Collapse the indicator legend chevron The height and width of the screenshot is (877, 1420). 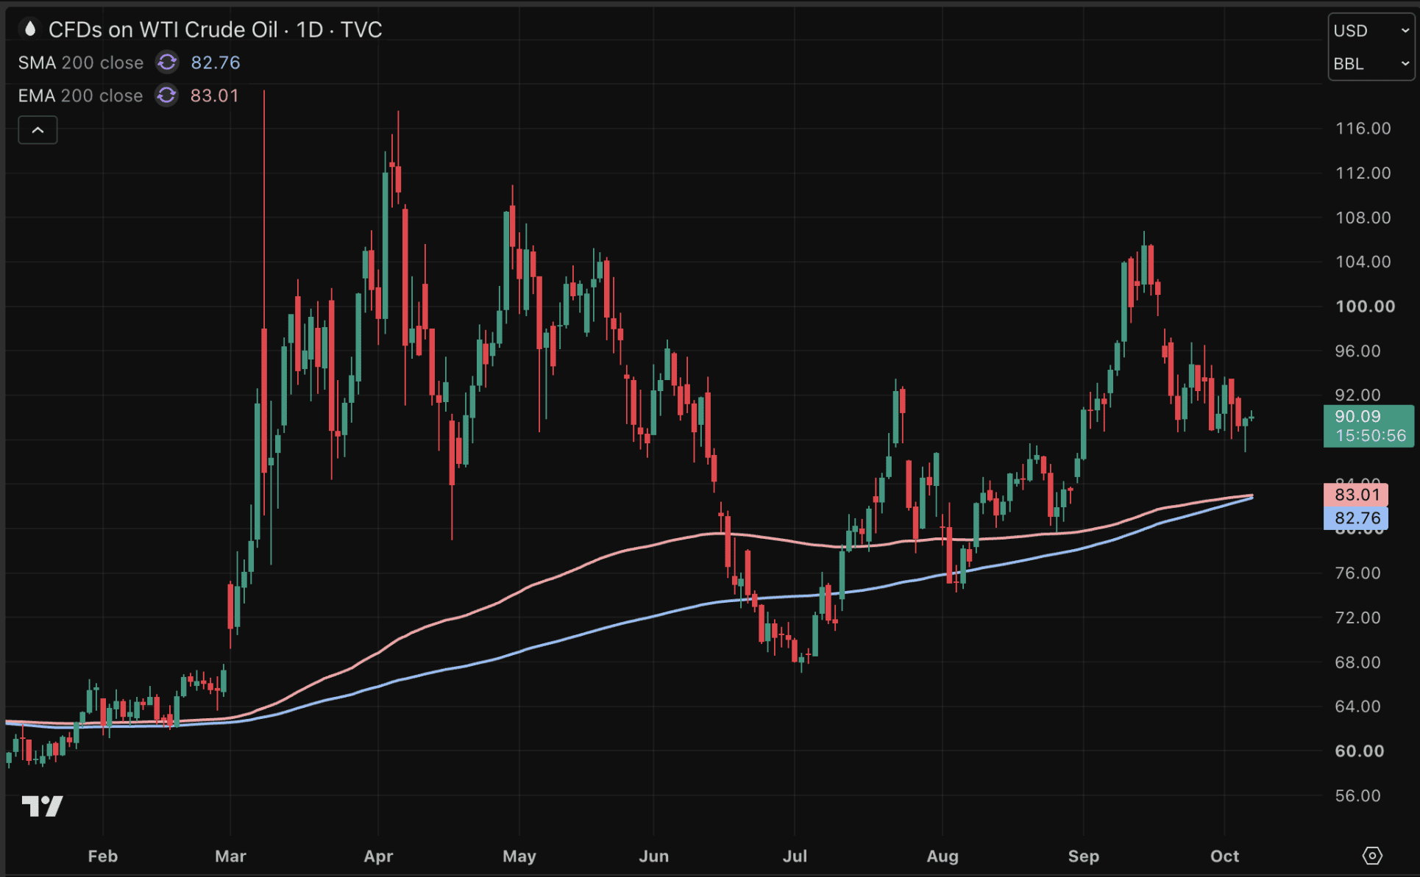click(38, 130)
